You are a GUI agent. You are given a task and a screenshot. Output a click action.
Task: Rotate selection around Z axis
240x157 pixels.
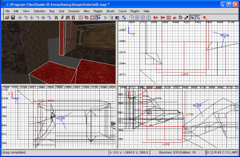pos(49,18)
